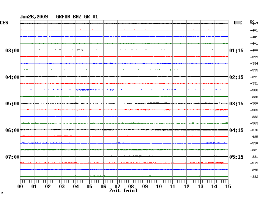Click the 01:15 UTC time label

[236, 50]
